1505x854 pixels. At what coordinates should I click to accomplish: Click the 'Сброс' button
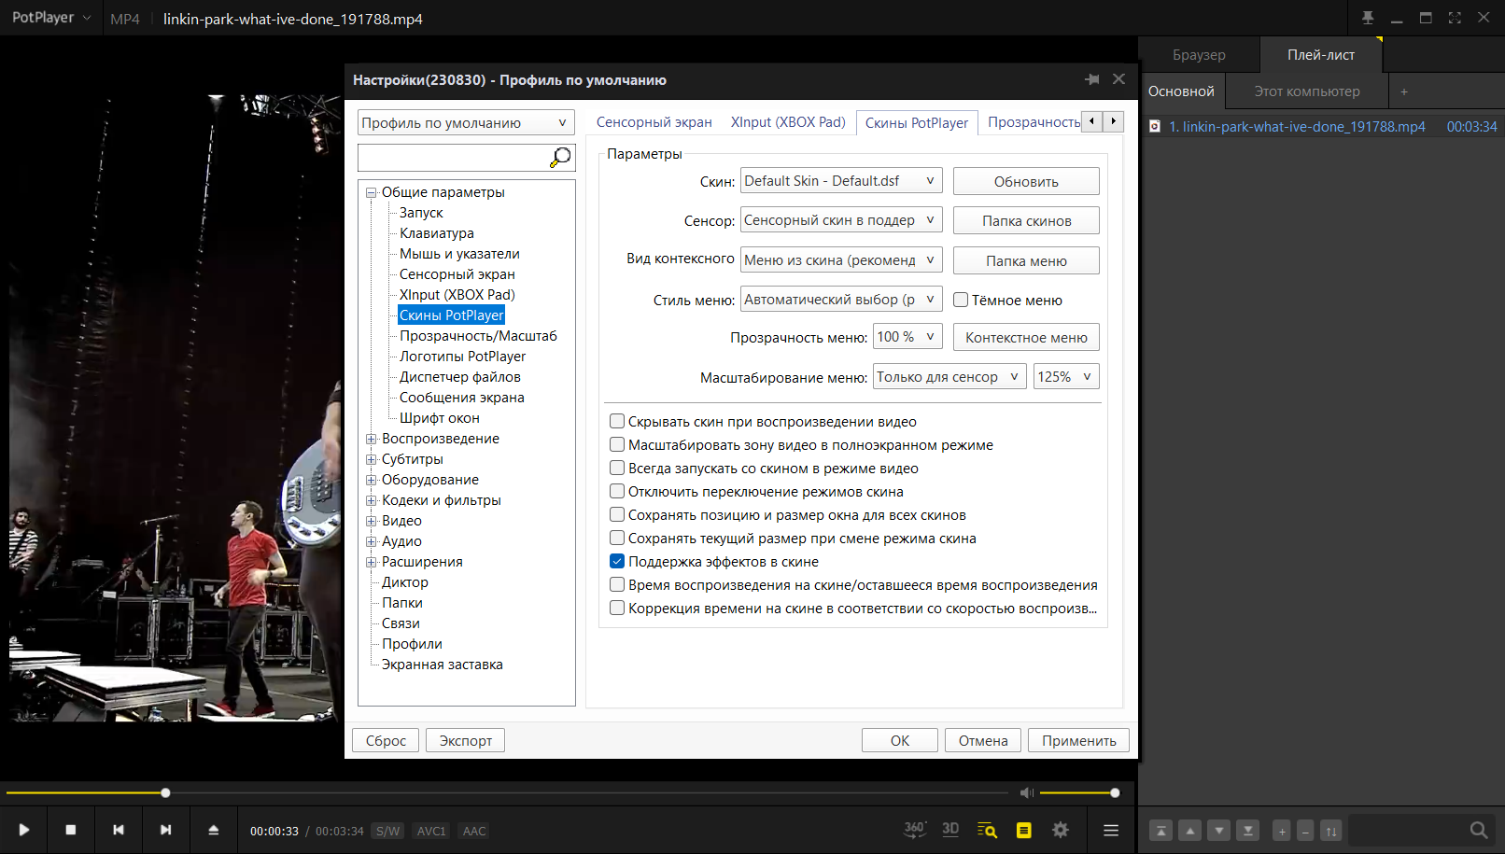pyautogui.click(x=386, y=740)
